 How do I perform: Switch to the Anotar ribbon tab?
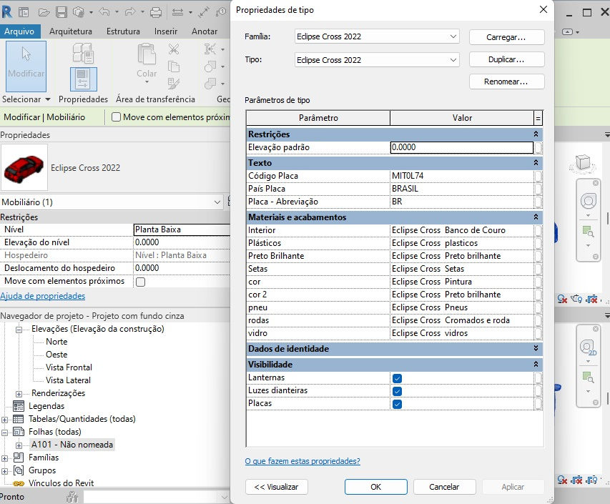205,31
